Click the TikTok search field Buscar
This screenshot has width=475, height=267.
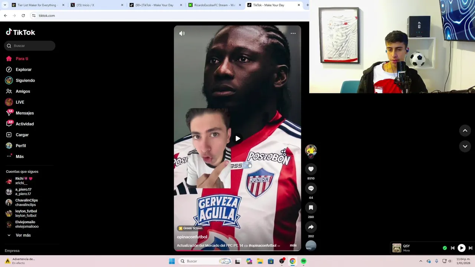coord(30,46)
